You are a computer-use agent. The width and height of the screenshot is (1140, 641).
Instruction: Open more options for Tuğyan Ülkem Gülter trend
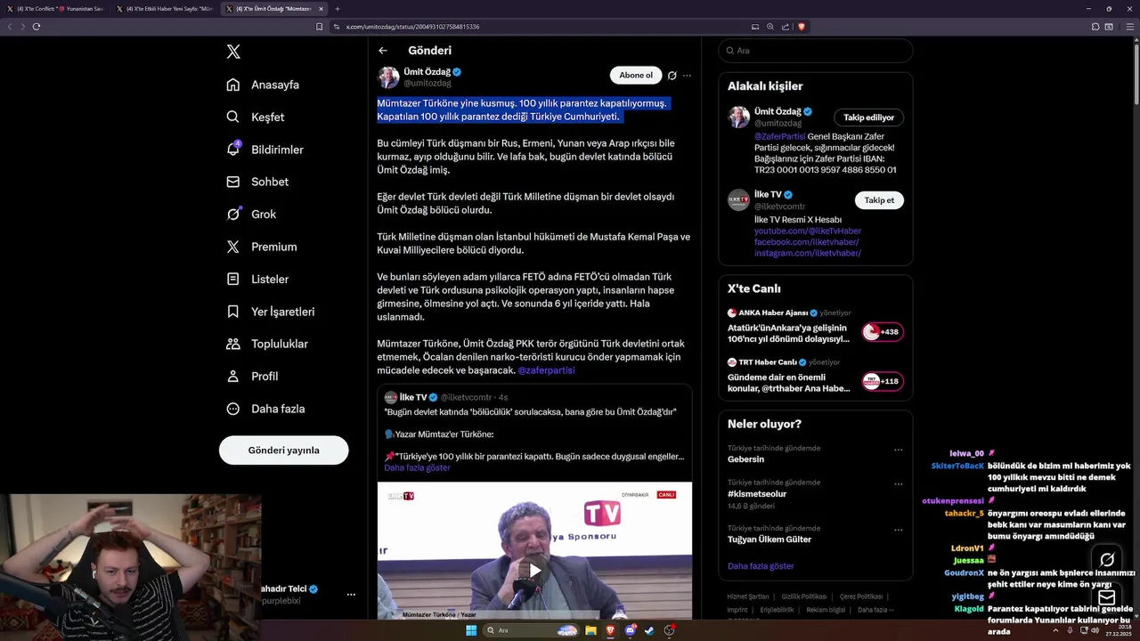(x=898, y=529)
